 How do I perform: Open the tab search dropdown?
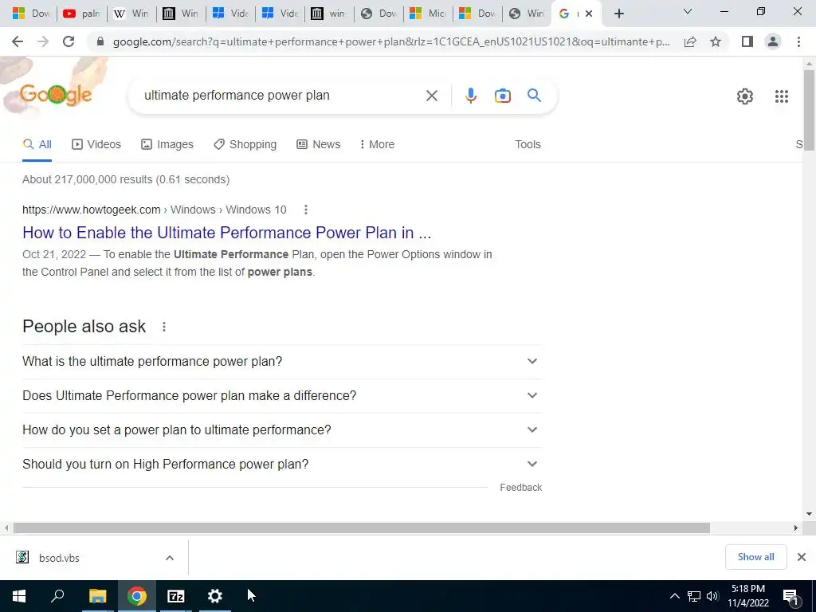(688, 11)
